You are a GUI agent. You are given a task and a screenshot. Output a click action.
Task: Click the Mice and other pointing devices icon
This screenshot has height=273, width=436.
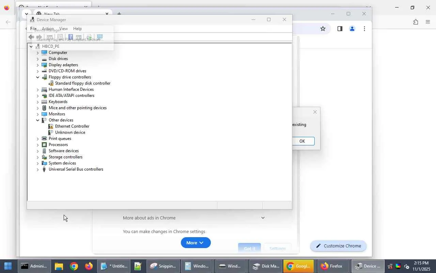coord(44,108)
